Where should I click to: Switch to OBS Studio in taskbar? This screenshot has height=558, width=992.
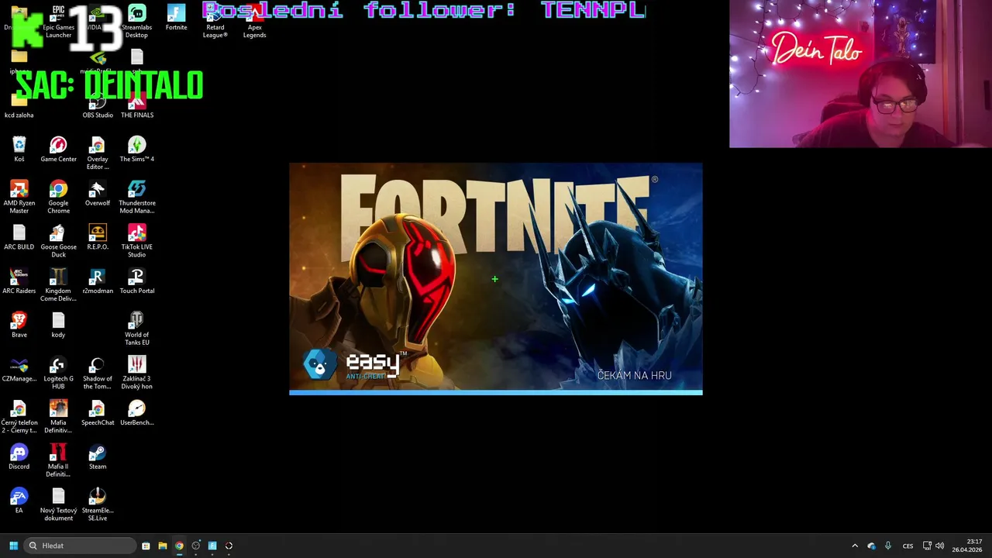[195, 546]
